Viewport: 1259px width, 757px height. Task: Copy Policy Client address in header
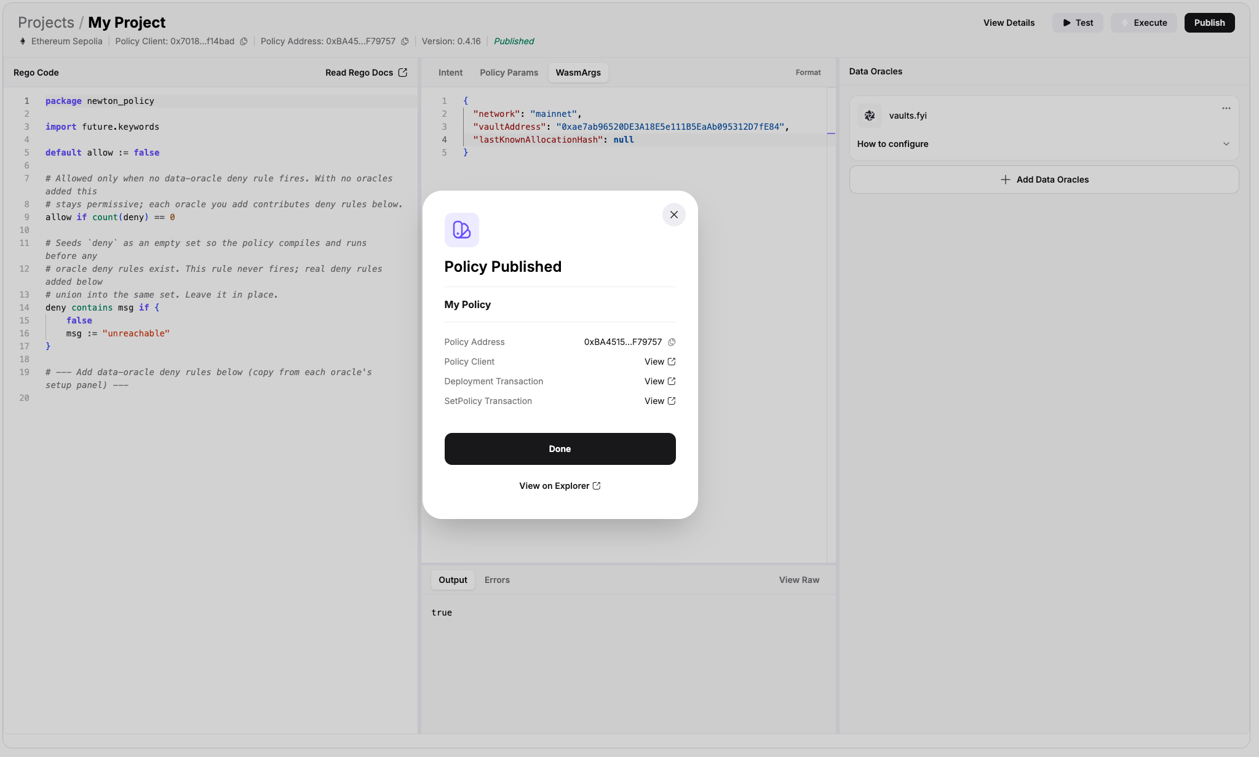click(244, 41)
